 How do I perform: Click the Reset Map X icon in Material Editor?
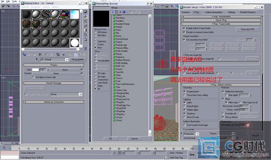(x=40, y=55)
